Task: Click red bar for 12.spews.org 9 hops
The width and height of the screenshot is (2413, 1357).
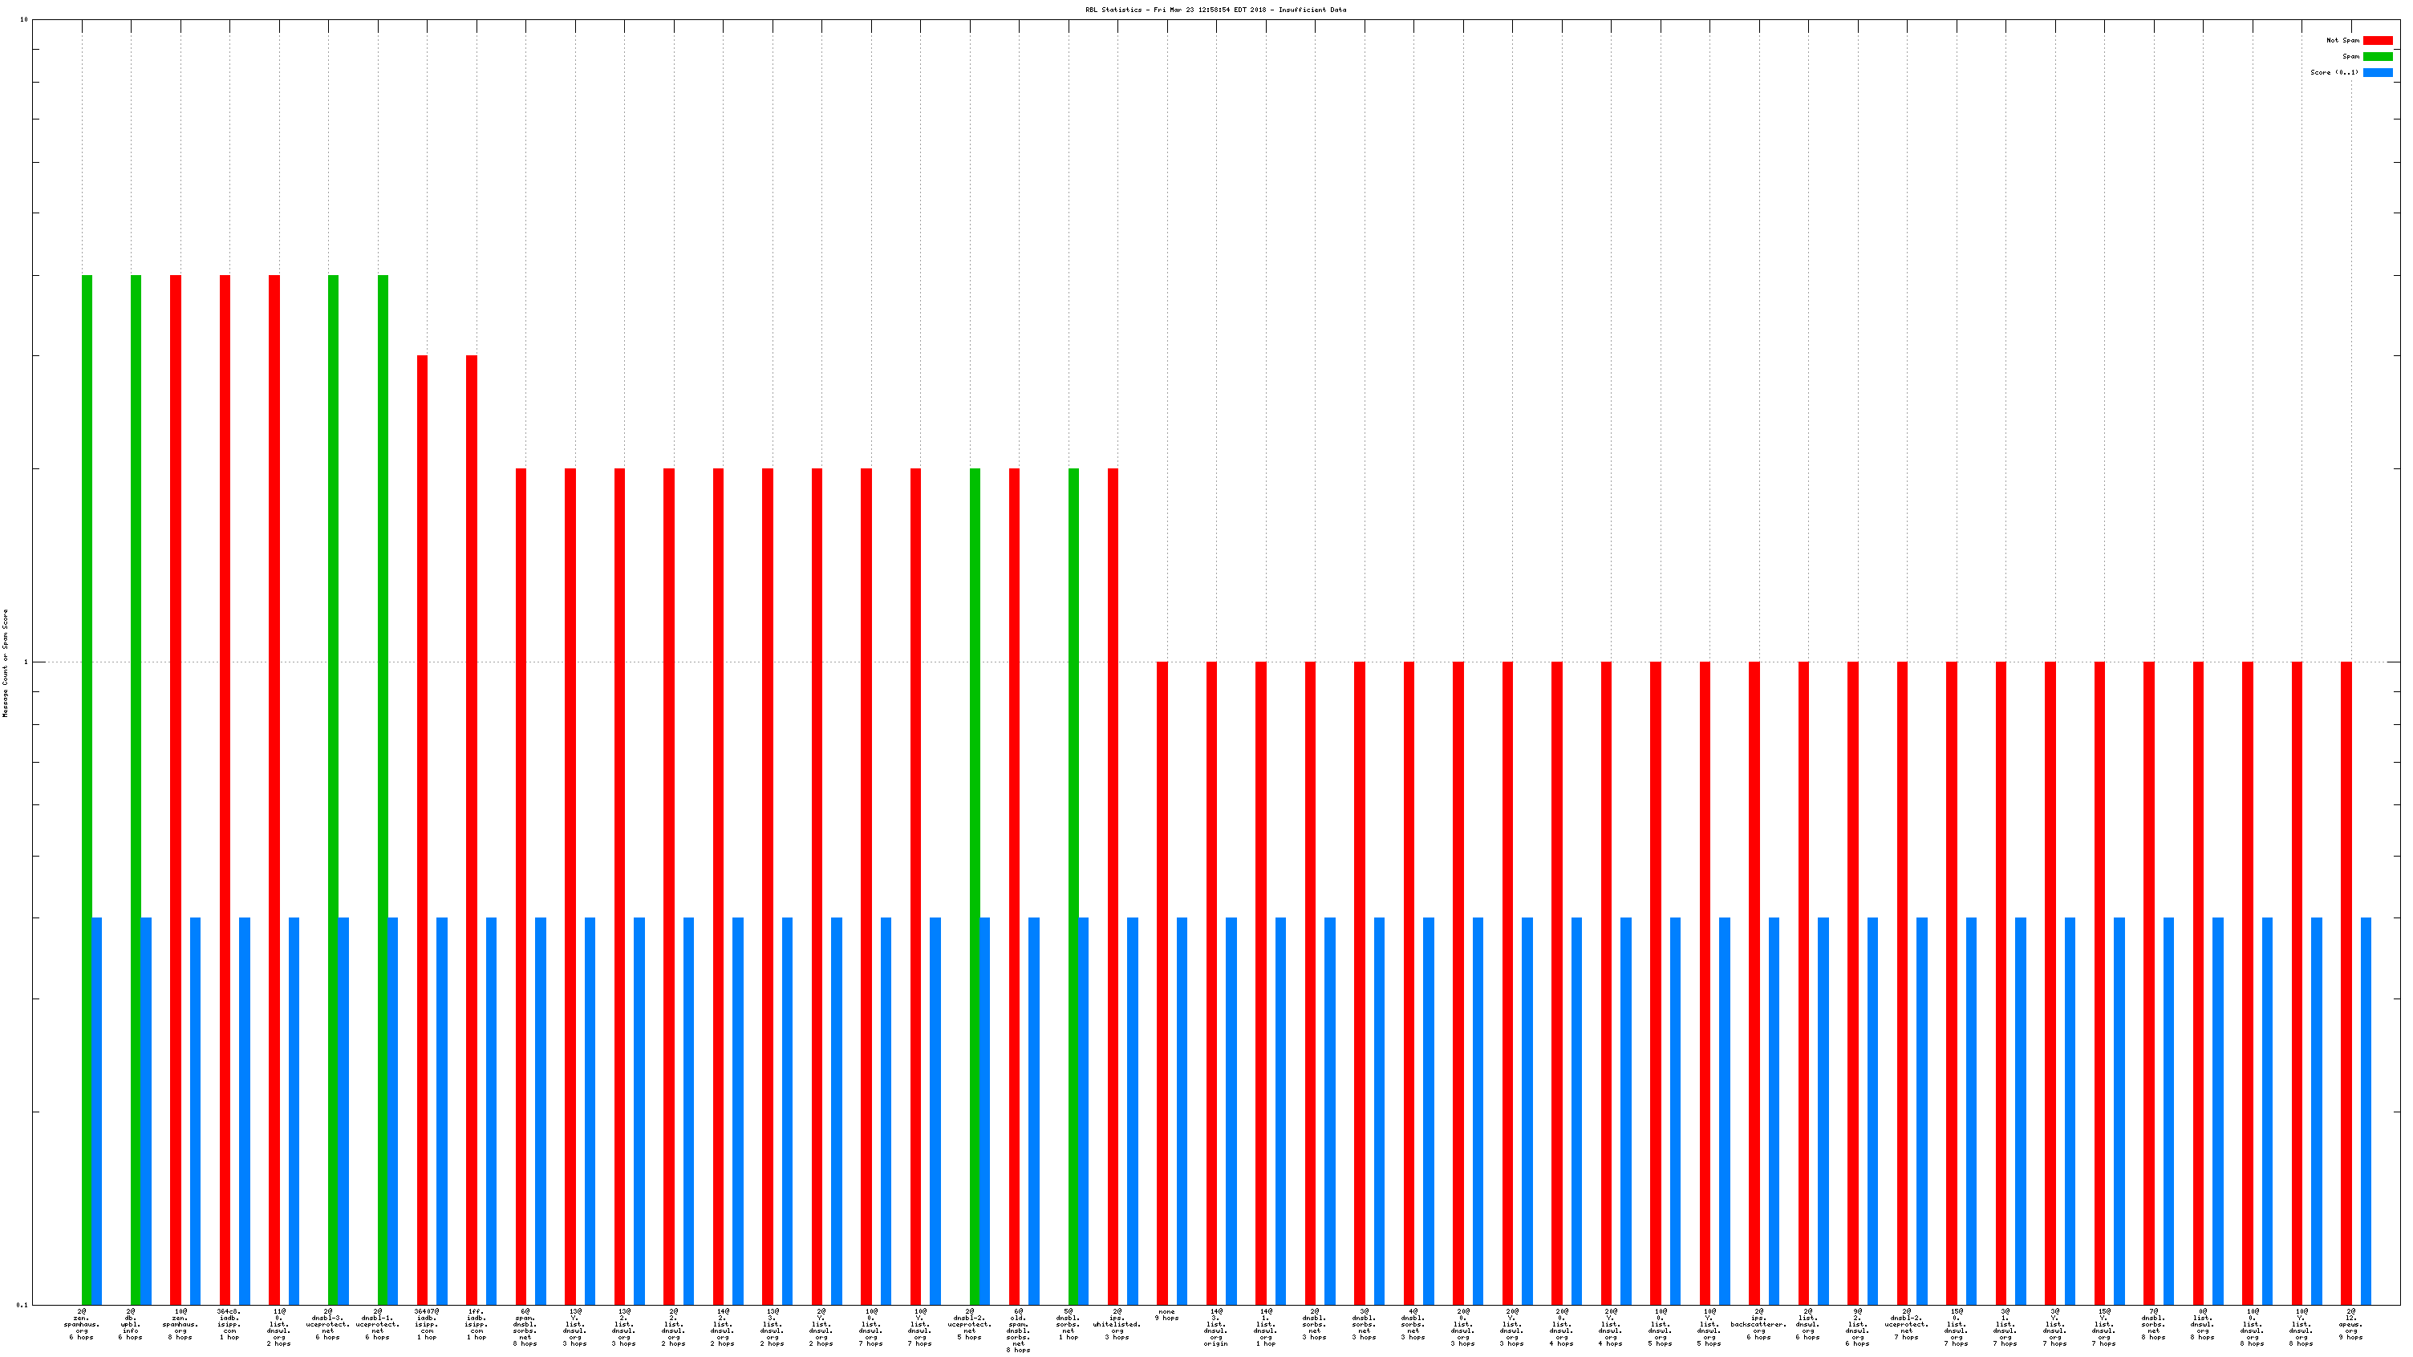Action: pyautogui.click(x=2346, y=983)
